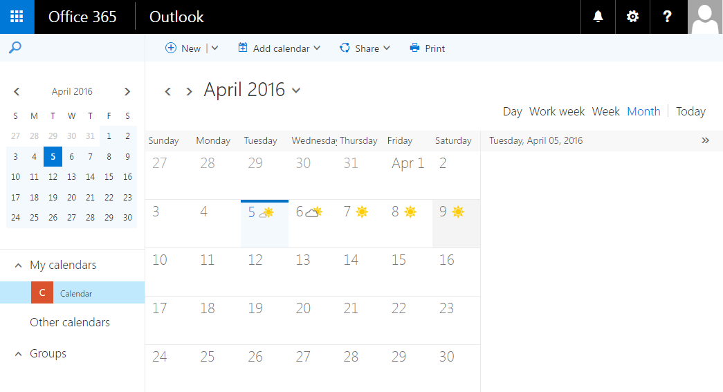
Task: Click the Tuesday, April 05, 2016 agenda header
Action: [536, 140]
